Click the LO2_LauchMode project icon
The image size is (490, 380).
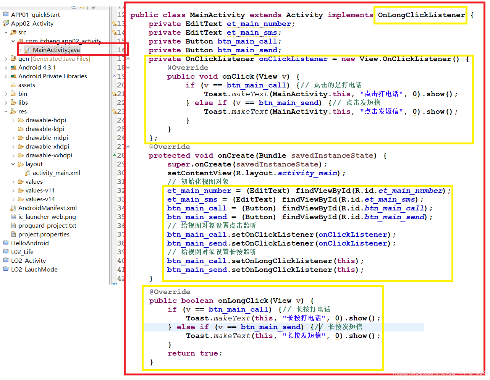(x=6, y=269)
